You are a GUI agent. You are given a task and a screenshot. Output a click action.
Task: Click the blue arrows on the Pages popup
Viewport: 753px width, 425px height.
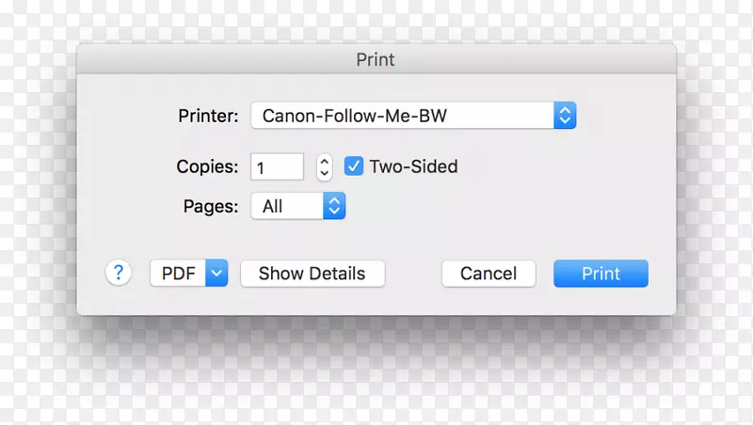(x=334, y=207)
